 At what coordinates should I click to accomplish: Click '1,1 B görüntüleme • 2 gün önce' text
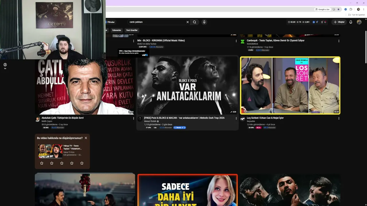click(x=158, y=125)
